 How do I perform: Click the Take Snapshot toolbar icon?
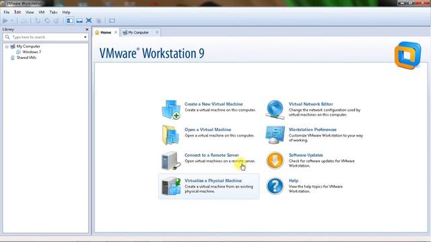coord(38,21)
